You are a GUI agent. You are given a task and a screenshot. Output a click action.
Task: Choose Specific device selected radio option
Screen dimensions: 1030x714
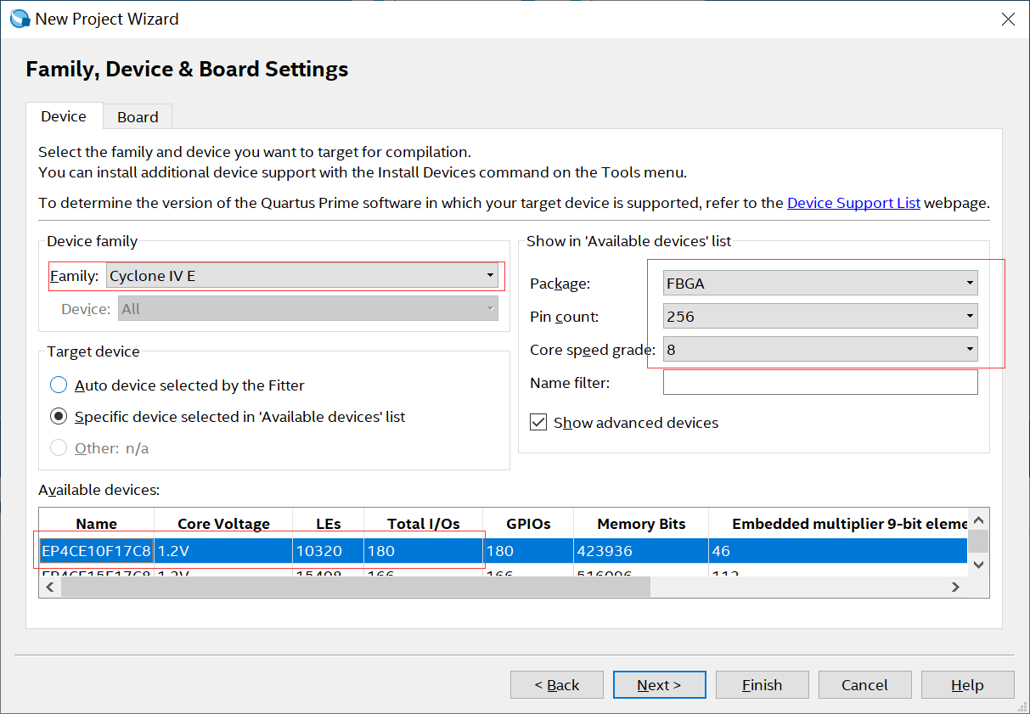point(59,417)
